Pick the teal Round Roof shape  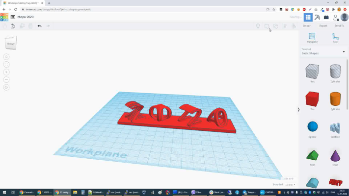(x=312, y=183)
